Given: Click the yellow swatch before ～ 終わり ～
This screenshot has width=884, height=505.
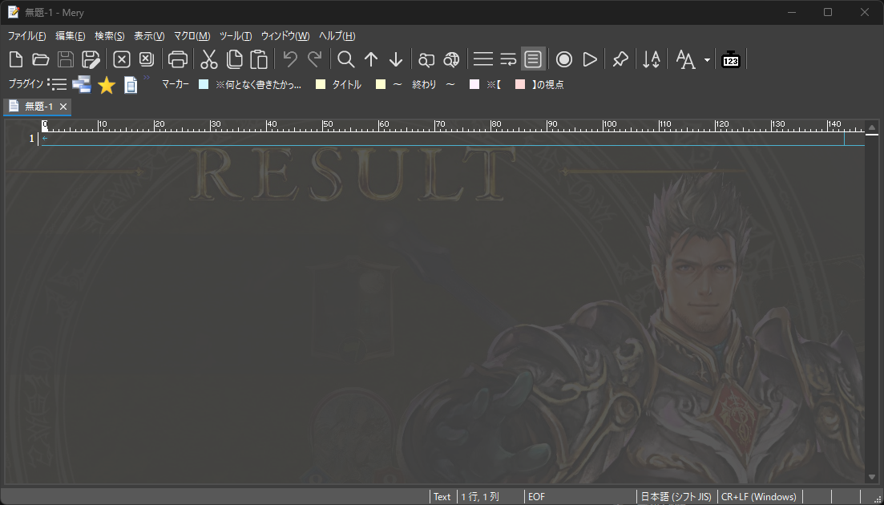Looking at the screenshot, I should 381,84.
